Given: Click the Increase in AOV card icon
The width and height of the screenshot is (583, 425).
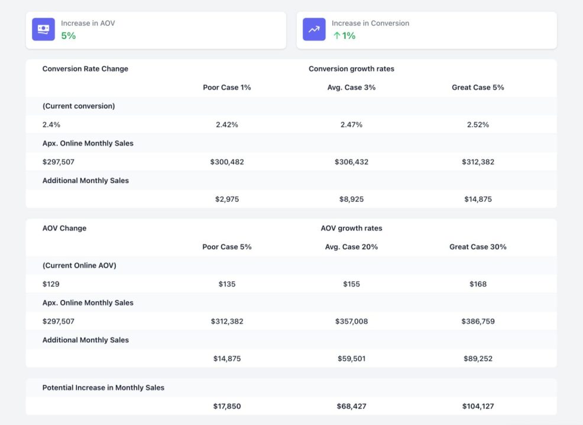Looking at the screenshot, I should tap(43, 28).
